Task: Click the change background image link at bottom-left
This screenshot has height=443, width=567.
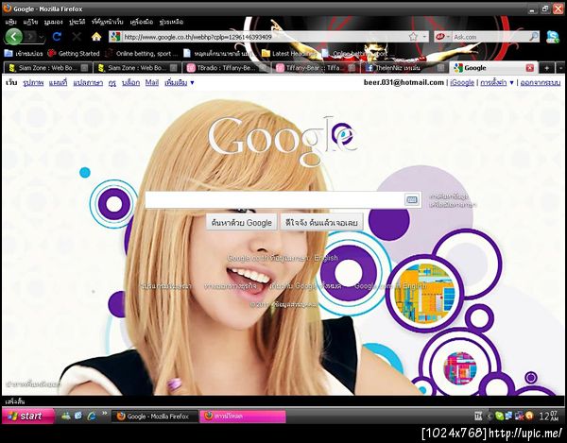Action: coord(33,384)
